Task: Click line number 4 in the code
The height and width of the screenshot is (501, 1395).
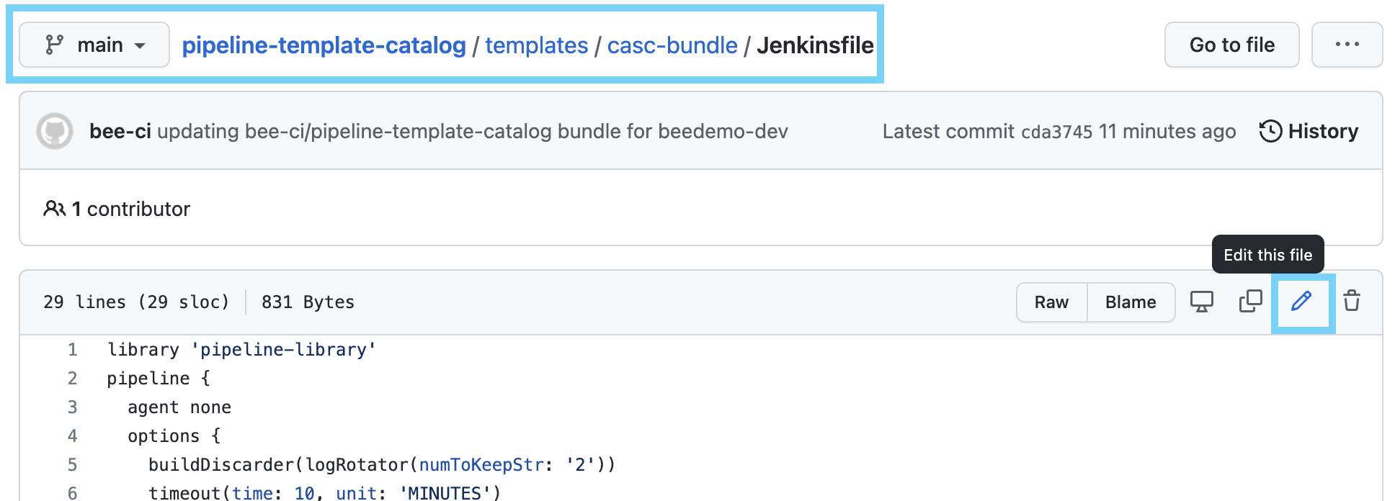Action: coord(72,436)
